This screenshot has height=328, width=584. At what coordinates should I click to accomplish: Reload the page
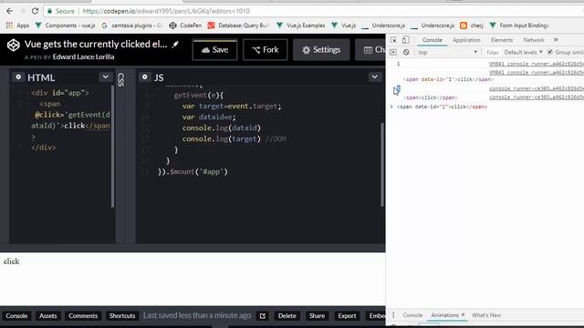[35, 11]
